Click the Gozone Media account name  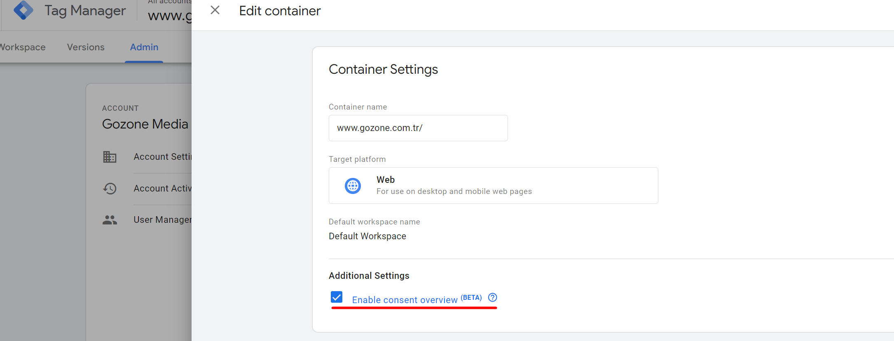coord(145,124)
